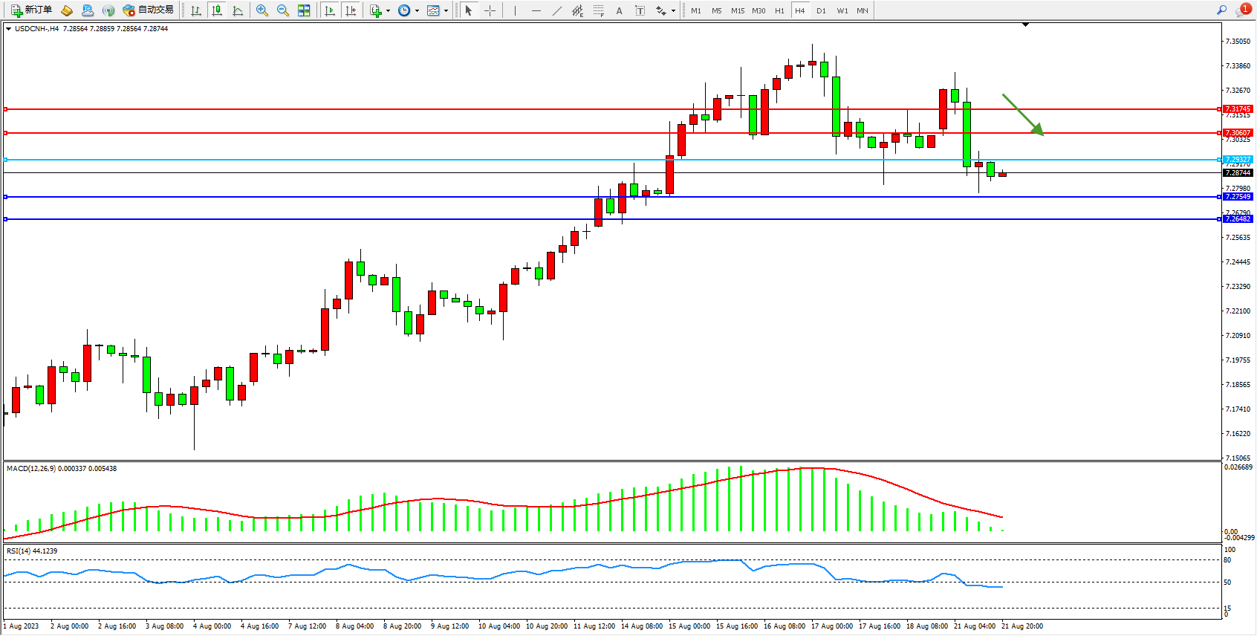Select the crosshair tool
Screen dimensions: 1257x636
[x=490, y=10]
